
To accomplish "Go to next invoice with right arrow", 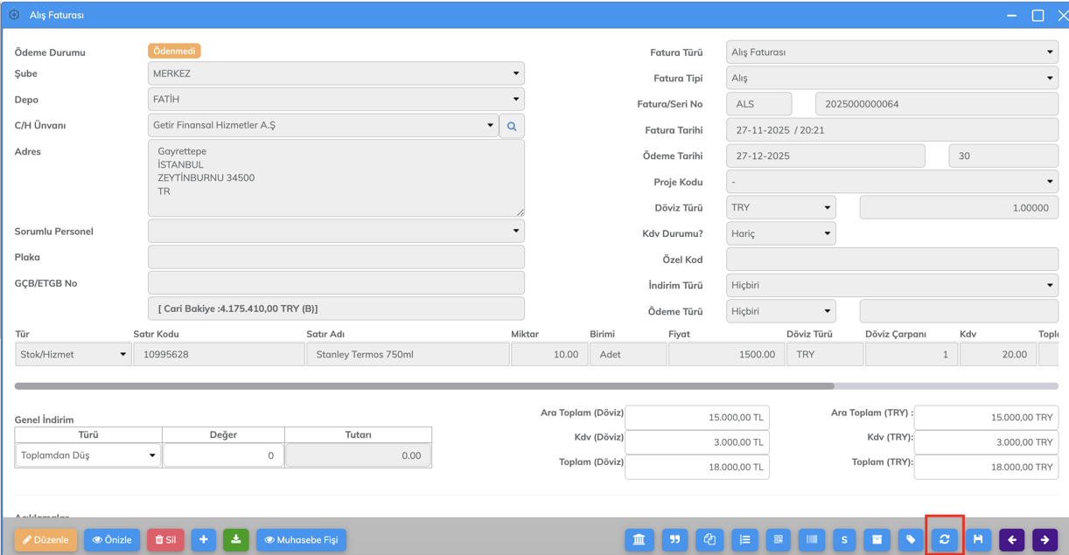I will point(1045,540).
